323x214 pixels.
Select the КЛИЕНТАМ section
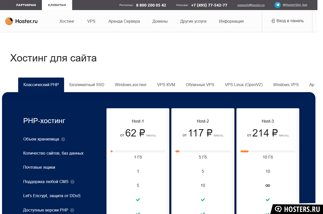pos(57,5)
